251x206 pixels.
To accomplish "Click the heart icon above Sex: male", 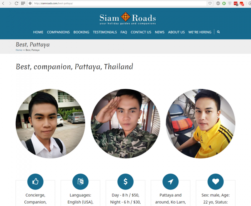I will 215,182.
